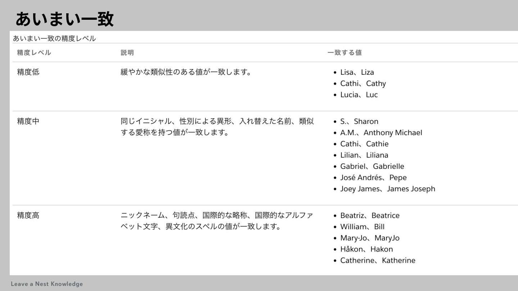Click the Lisa、Liza example entry

[357, 72]
